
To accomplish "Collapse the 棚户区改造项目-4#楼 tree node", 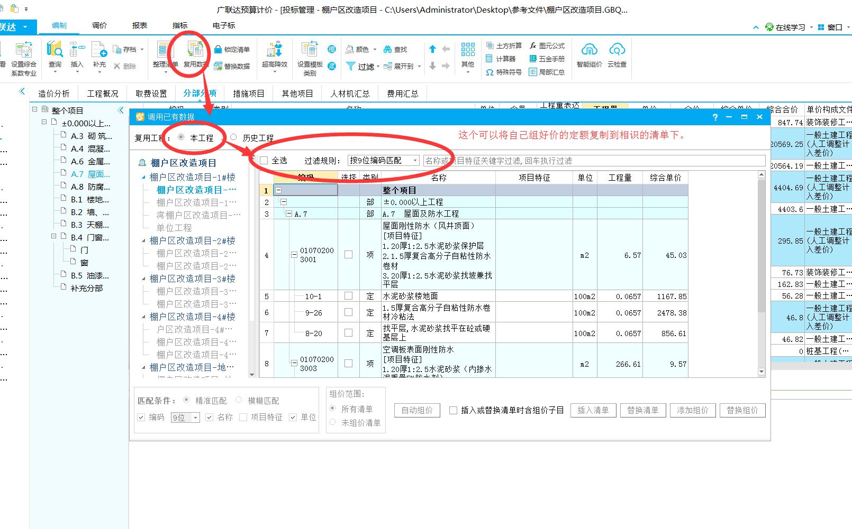I will click(143, 317).
